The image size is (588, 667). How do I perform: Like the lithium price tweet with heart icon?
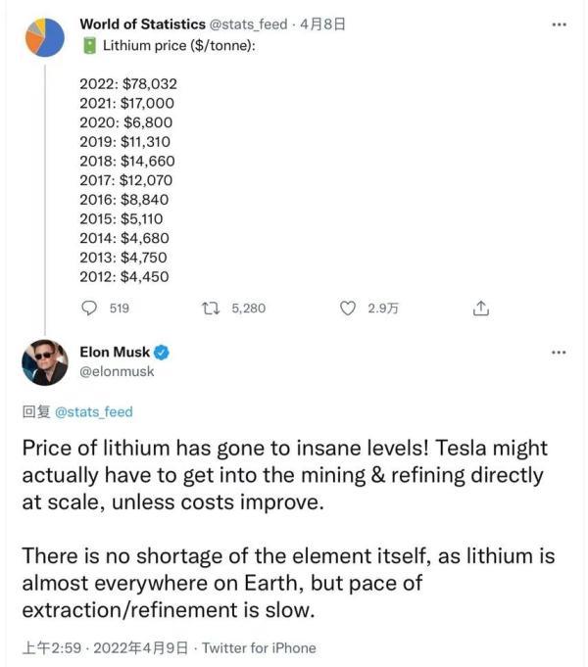(x=347, y=308)
